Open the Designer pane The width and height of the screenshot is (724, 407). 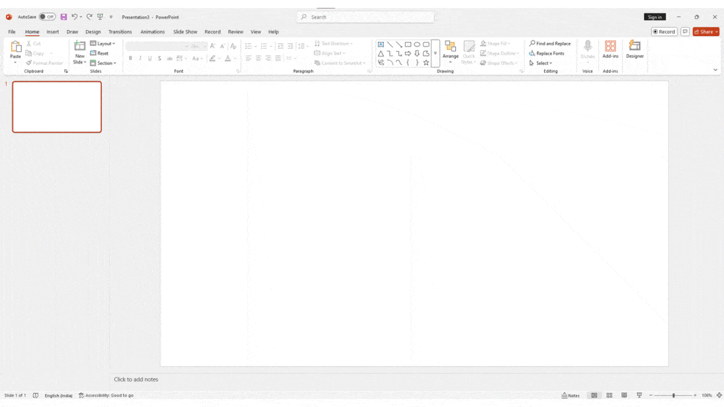tap(634, 50)
